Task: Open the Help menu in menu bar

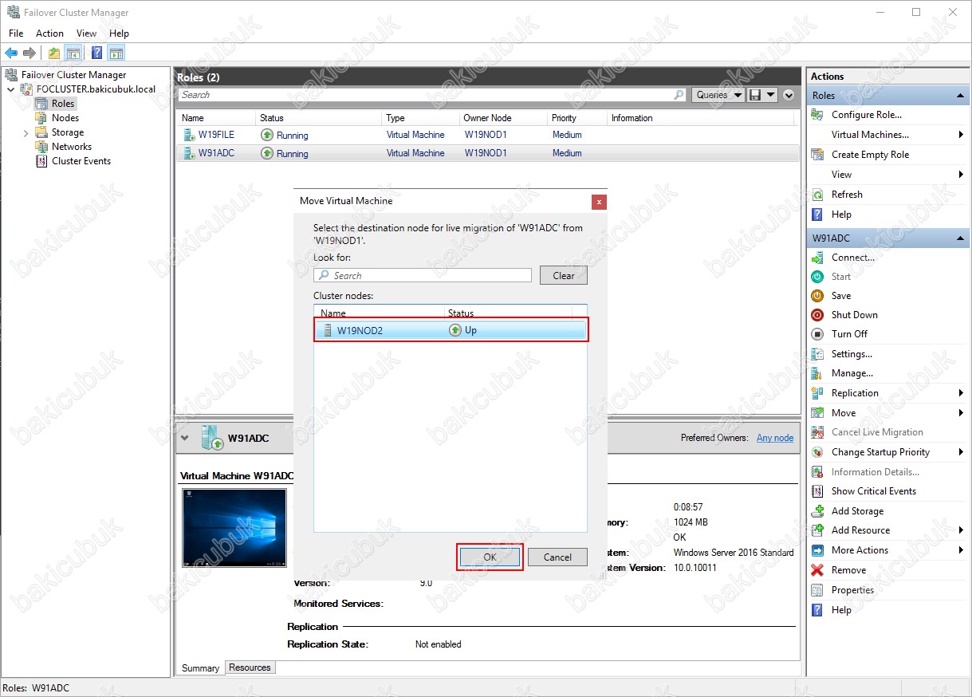Action: click(x=119, y=33)
